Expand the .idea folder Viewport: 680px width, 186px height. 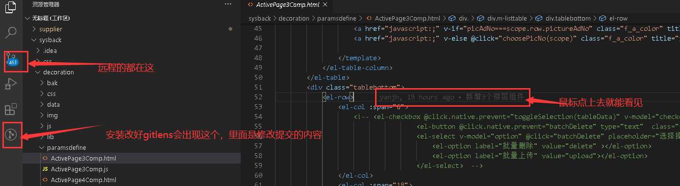coord(39,50)
